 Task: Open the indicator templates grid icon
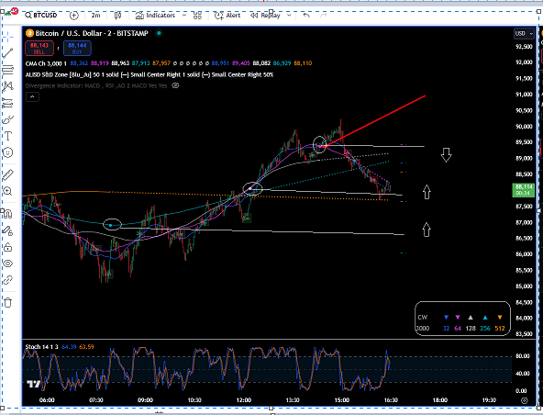(x=197, y=16)
